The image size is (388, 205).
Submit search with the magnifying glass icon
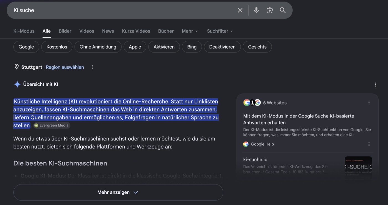click(283, 10)
